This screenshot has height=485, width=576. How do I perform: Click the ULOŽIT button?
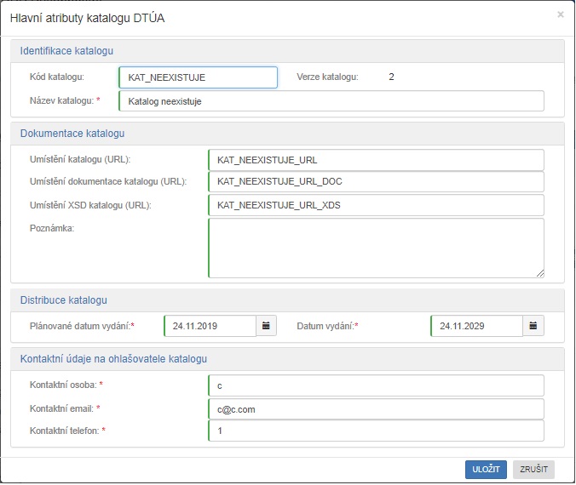click(486, 469)
